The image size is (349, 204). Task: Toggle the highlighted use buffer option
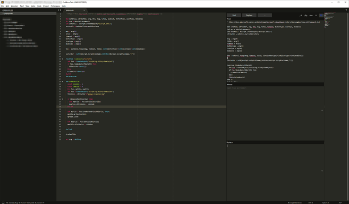click(321, 15)
